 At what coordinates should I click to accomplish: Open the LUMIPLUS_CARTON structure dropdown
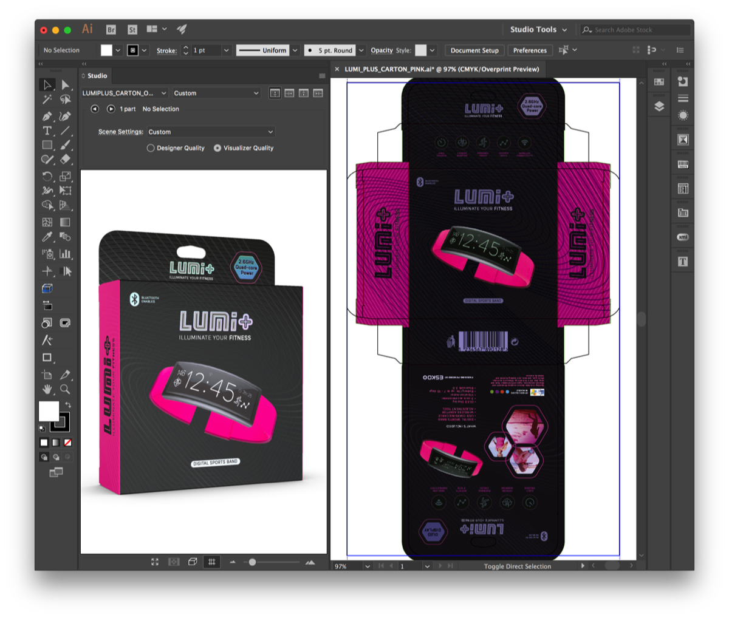[125, 93]
